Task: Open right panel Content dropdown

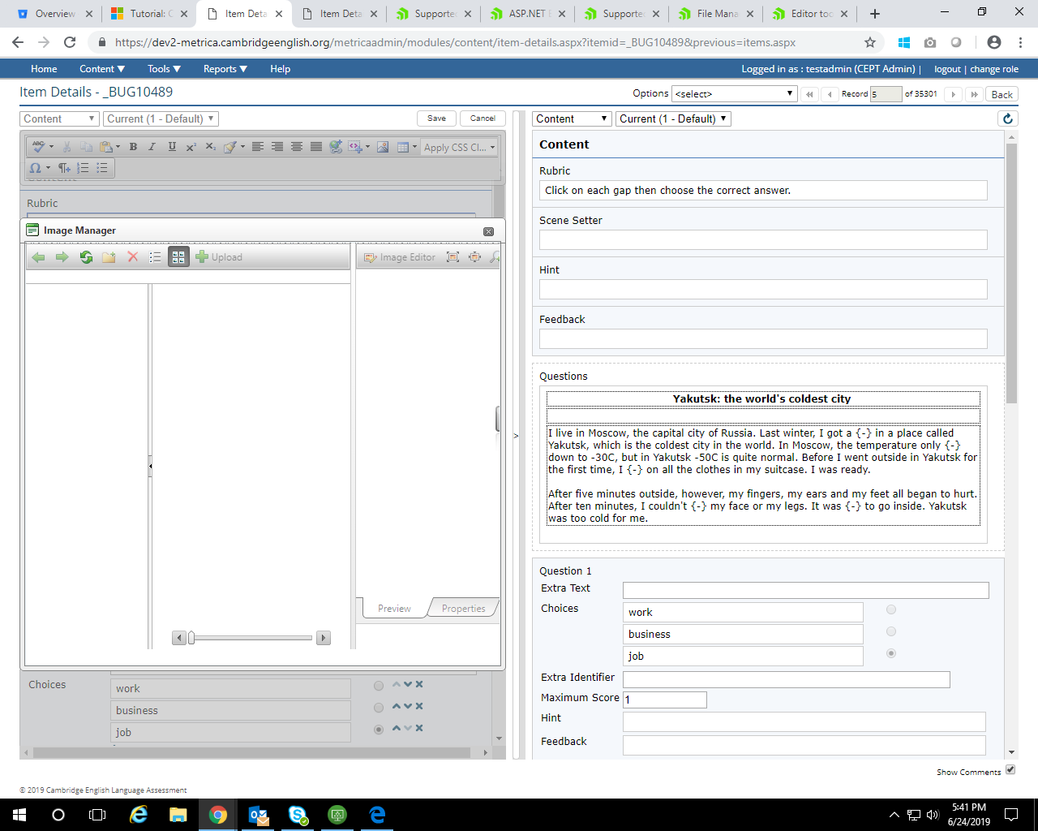Action: 572,118
